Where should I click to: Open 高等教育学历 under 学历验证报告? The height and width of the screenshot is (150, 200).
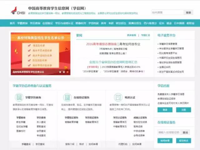[92, 122]
